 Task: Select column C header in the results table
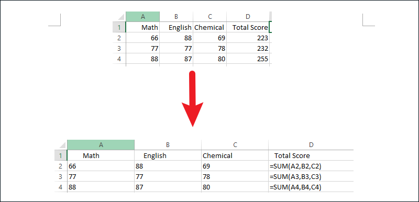[x=210, y=17]
